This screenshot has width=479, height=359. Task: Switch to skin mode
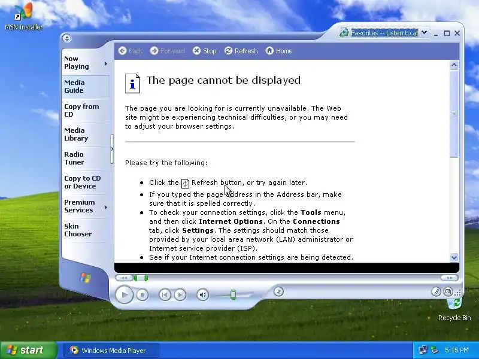coord(448,291)
